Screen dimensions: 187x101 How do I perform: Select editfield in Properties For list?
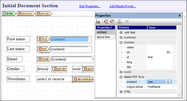coord(105,32)
